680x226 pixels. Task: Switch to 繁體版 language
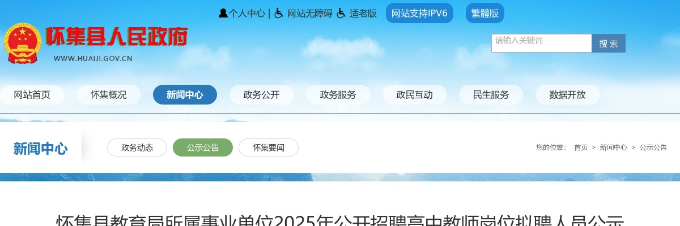click(485, 13)
